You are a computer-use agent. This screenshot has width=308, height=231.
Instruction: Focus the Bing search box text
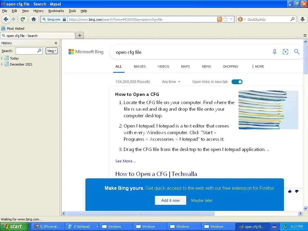(x=129, y=52)
